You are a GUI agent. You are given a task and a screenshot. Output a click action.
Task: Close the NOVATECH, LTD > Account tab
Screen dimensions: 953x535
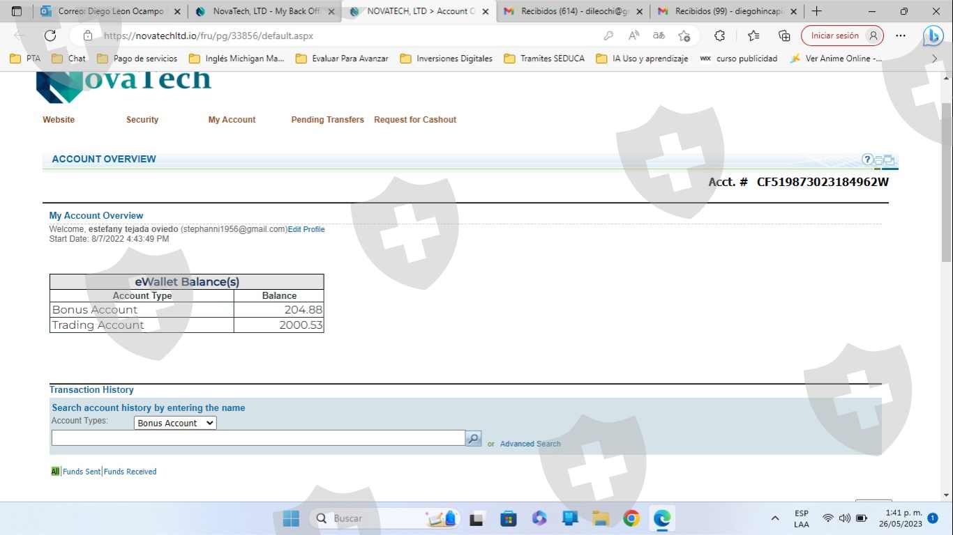[x=486, y=11]
